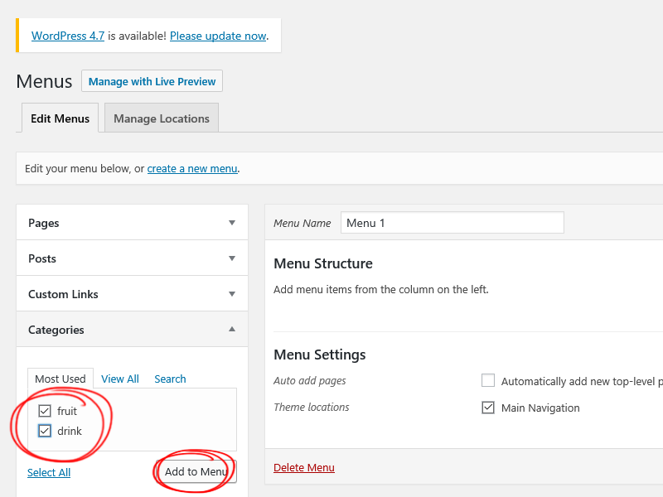
Task: Open the Posts section header
Action: pos(132,258)
